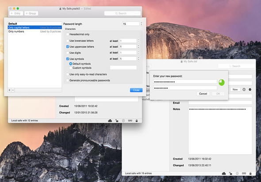Click the symbols at-least value field
Viewport: 261px width, 182px height.
[x=128, y=59]
